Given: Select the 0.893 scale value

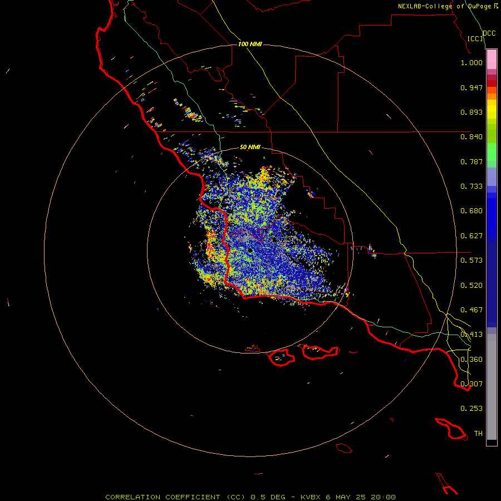Looking at the screenshot, I should 471,112.
